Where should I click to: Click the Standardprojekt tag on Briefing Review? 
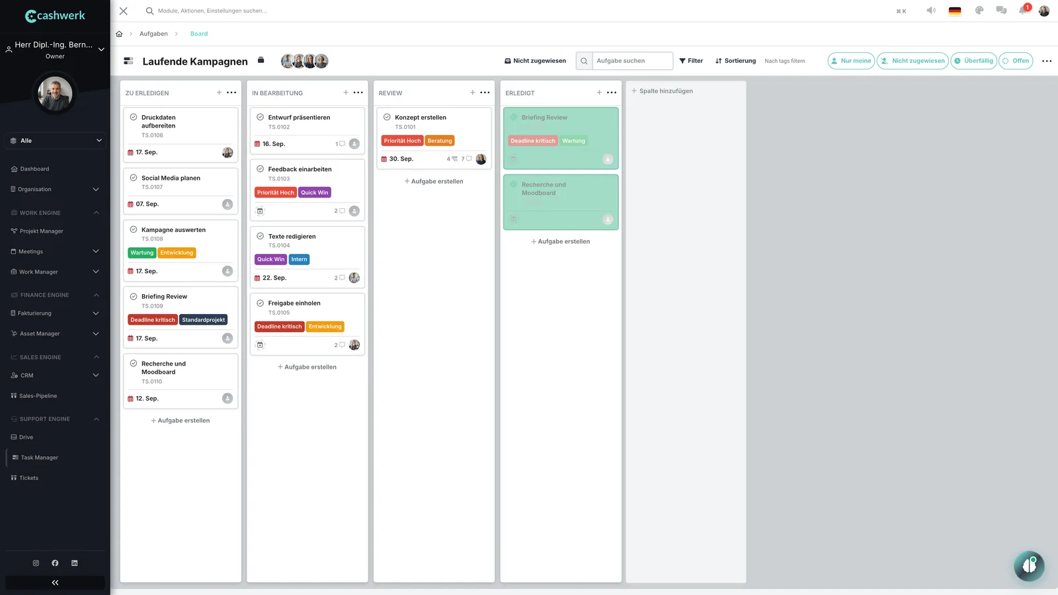[204, 320]
